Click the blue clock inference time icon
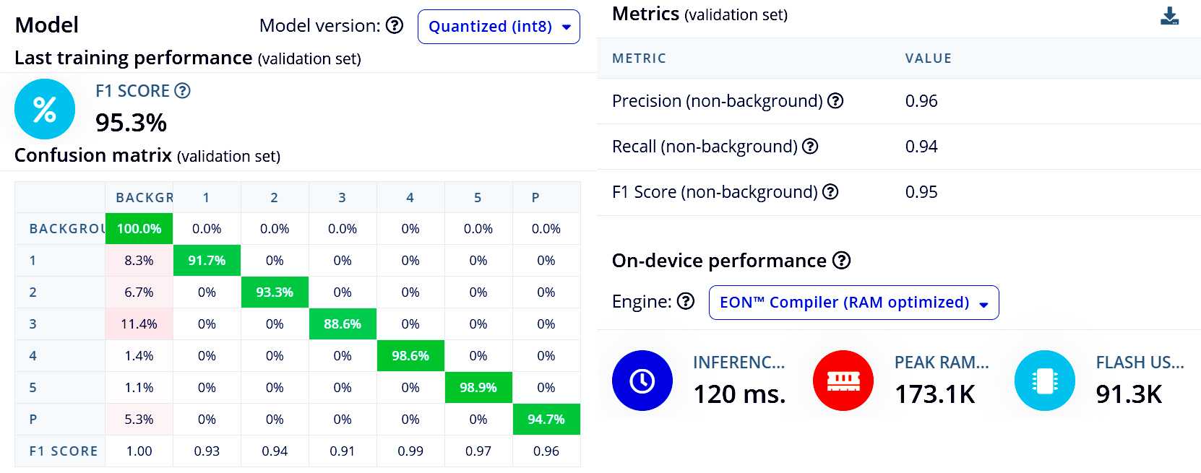This screenshot has width=1201, height=473. point(642,381)
